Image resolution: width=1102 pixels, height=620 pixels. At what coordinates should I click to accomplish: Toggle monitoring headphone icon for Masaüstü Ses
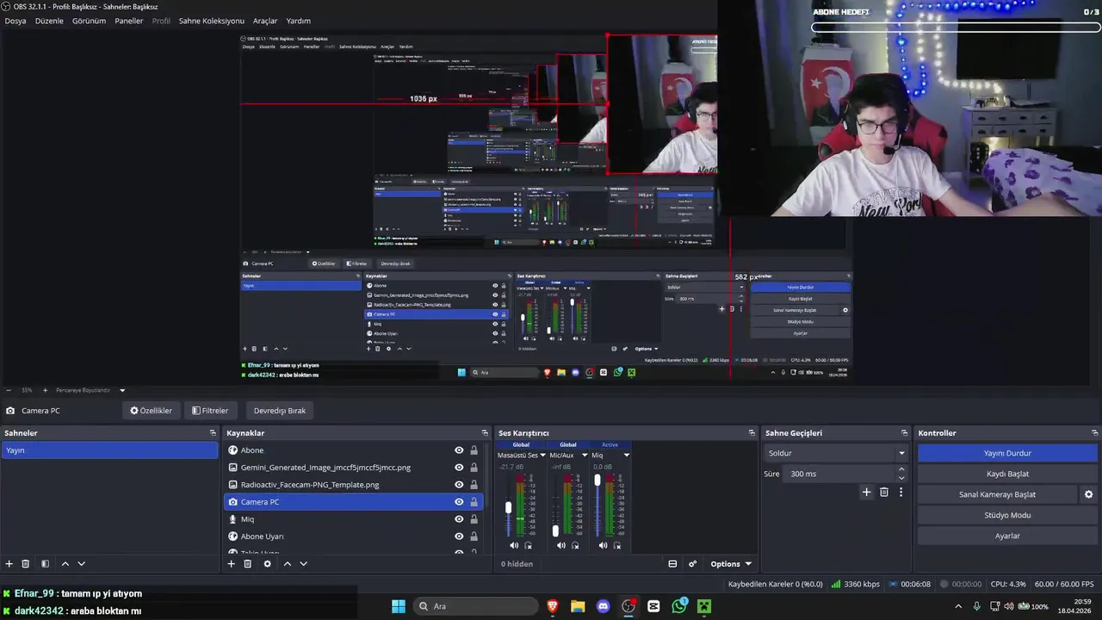coord(529,545)
